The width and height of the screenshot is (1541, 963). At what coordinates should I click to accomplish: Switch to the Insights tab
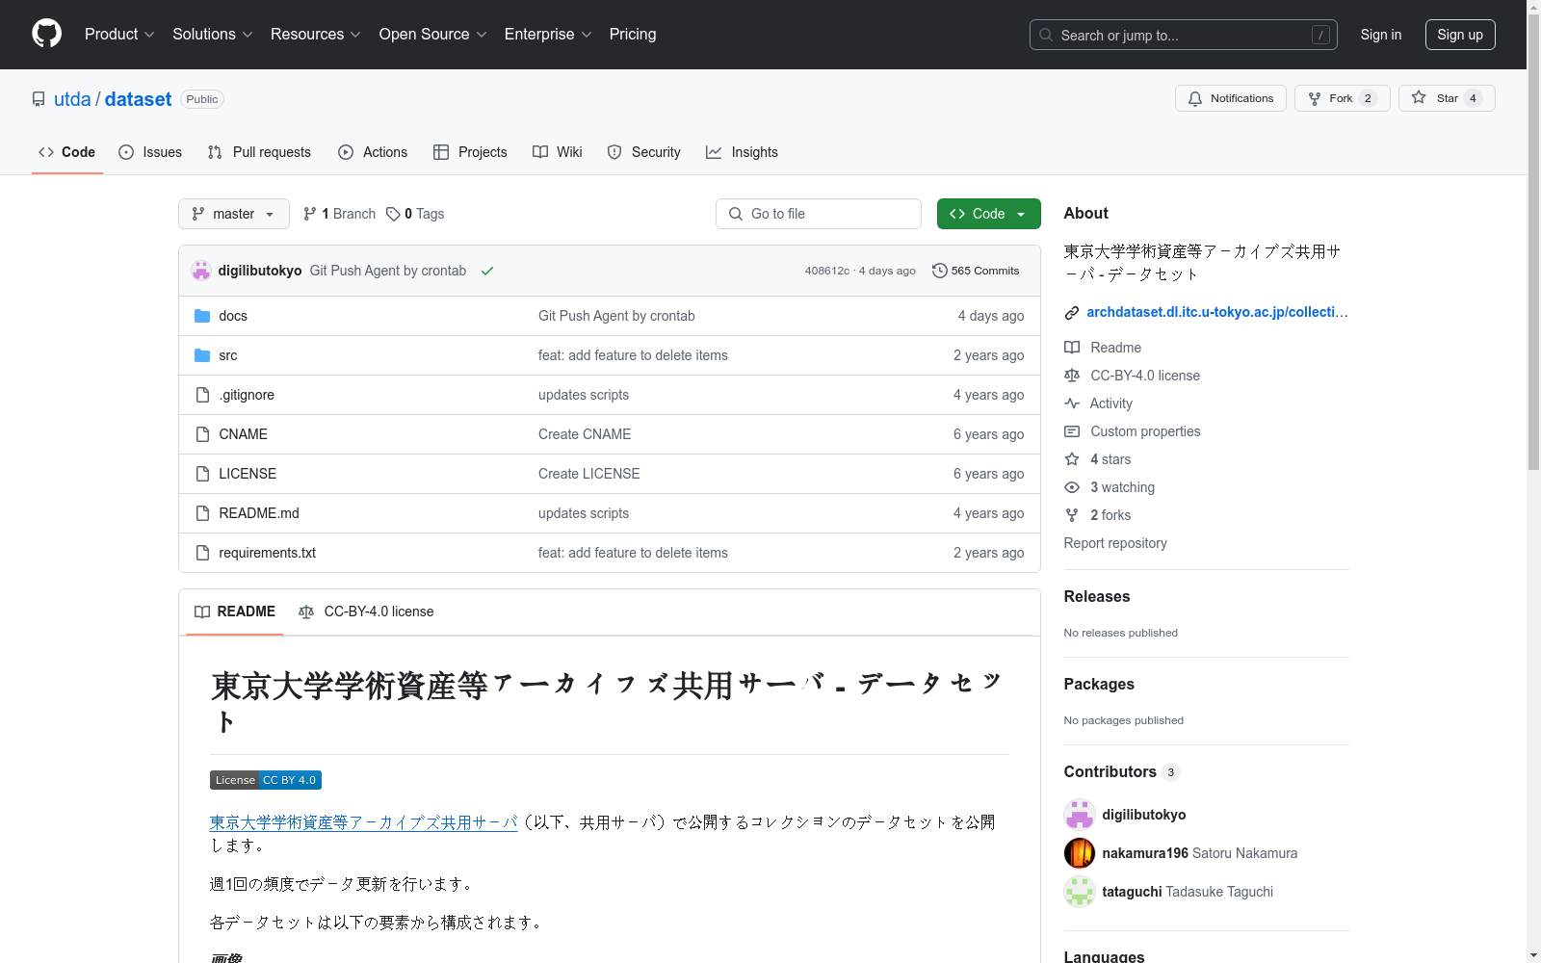[x=742, y=152]
